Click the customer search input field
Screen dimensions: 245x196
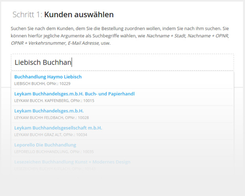tap(122, 62)
